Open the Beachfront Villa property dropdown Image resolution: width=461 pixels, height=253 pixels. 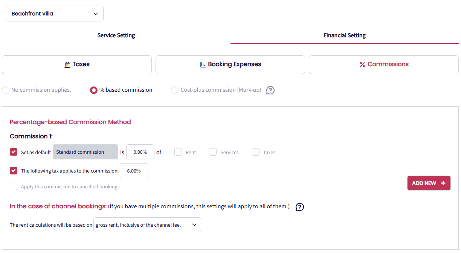[x=55, y=14]
